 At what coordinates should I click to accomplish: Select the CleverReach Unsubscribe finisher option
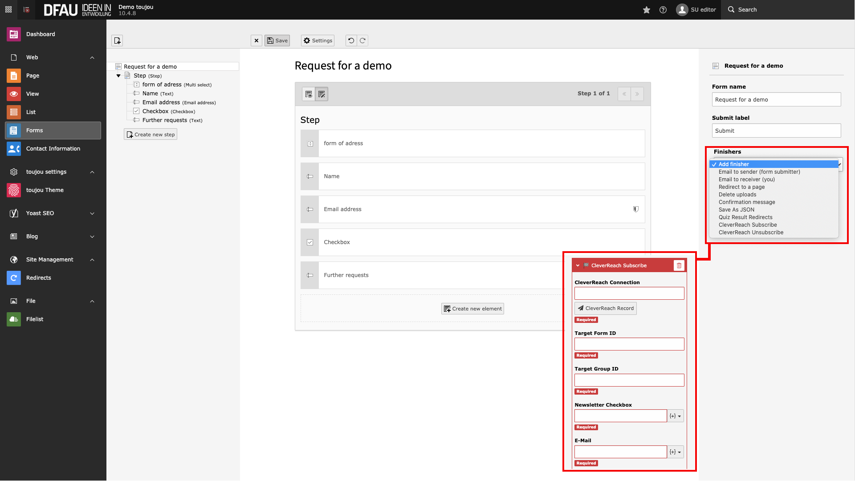(751, 232)
